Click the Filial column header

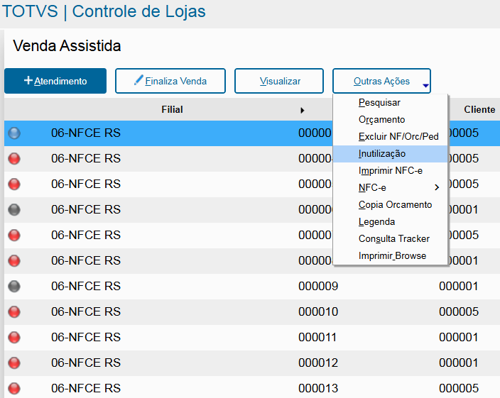172,109
